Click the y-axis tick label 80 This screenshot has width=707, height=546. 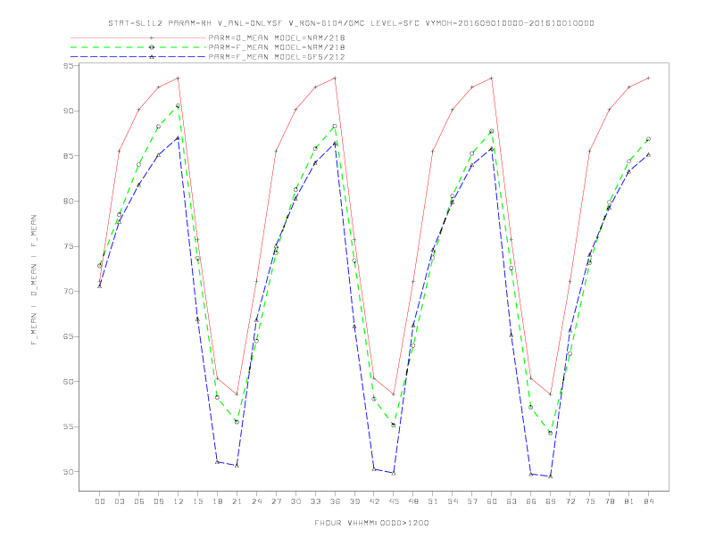pyautogui.click(x=69, y=201)
